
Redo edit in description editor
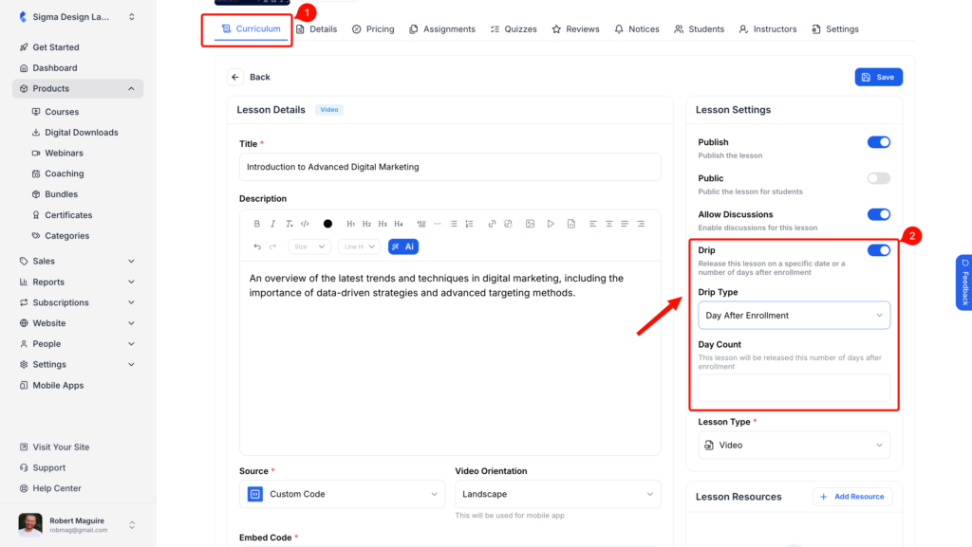click(272, 246)
